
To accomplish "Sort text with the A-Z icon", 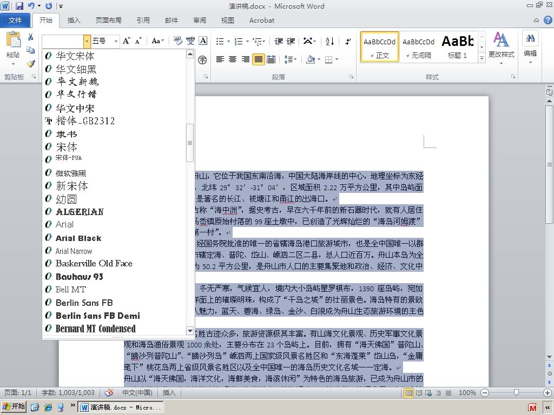I will [329, 41].
